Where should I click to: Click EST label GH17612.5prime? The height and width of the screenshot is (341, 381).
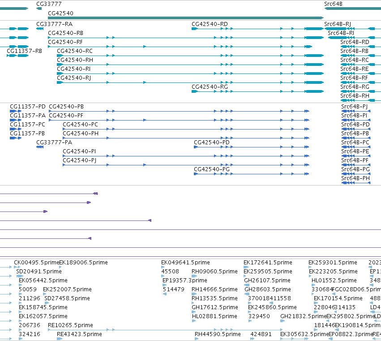click(x=215, y=307)
